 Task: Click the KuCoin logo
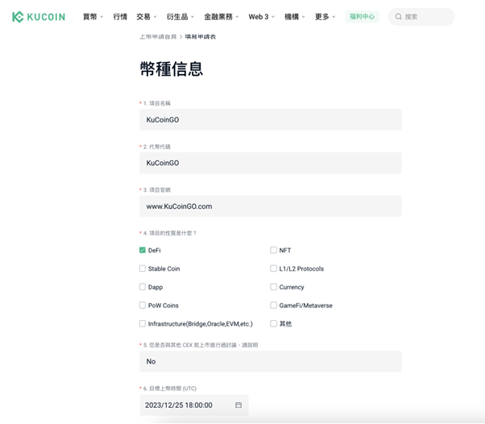(x=39, y=17)
